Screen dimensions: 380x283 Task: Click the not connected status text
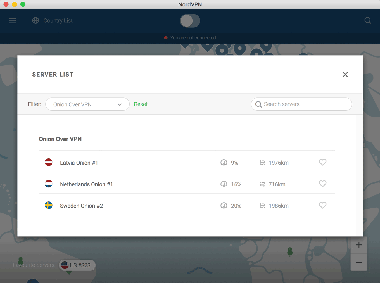point(193,38)
